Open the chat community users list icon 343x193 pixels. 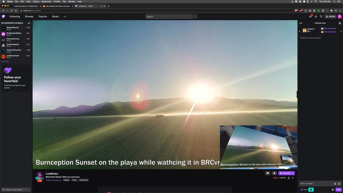(x=340, y=23)
